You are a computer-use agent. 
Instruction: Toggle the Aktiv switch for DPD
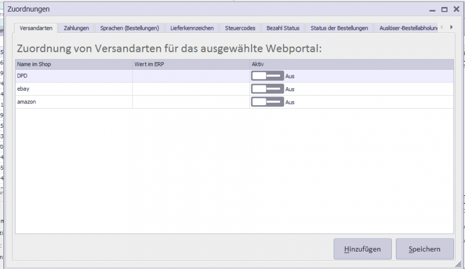[267, 76]
